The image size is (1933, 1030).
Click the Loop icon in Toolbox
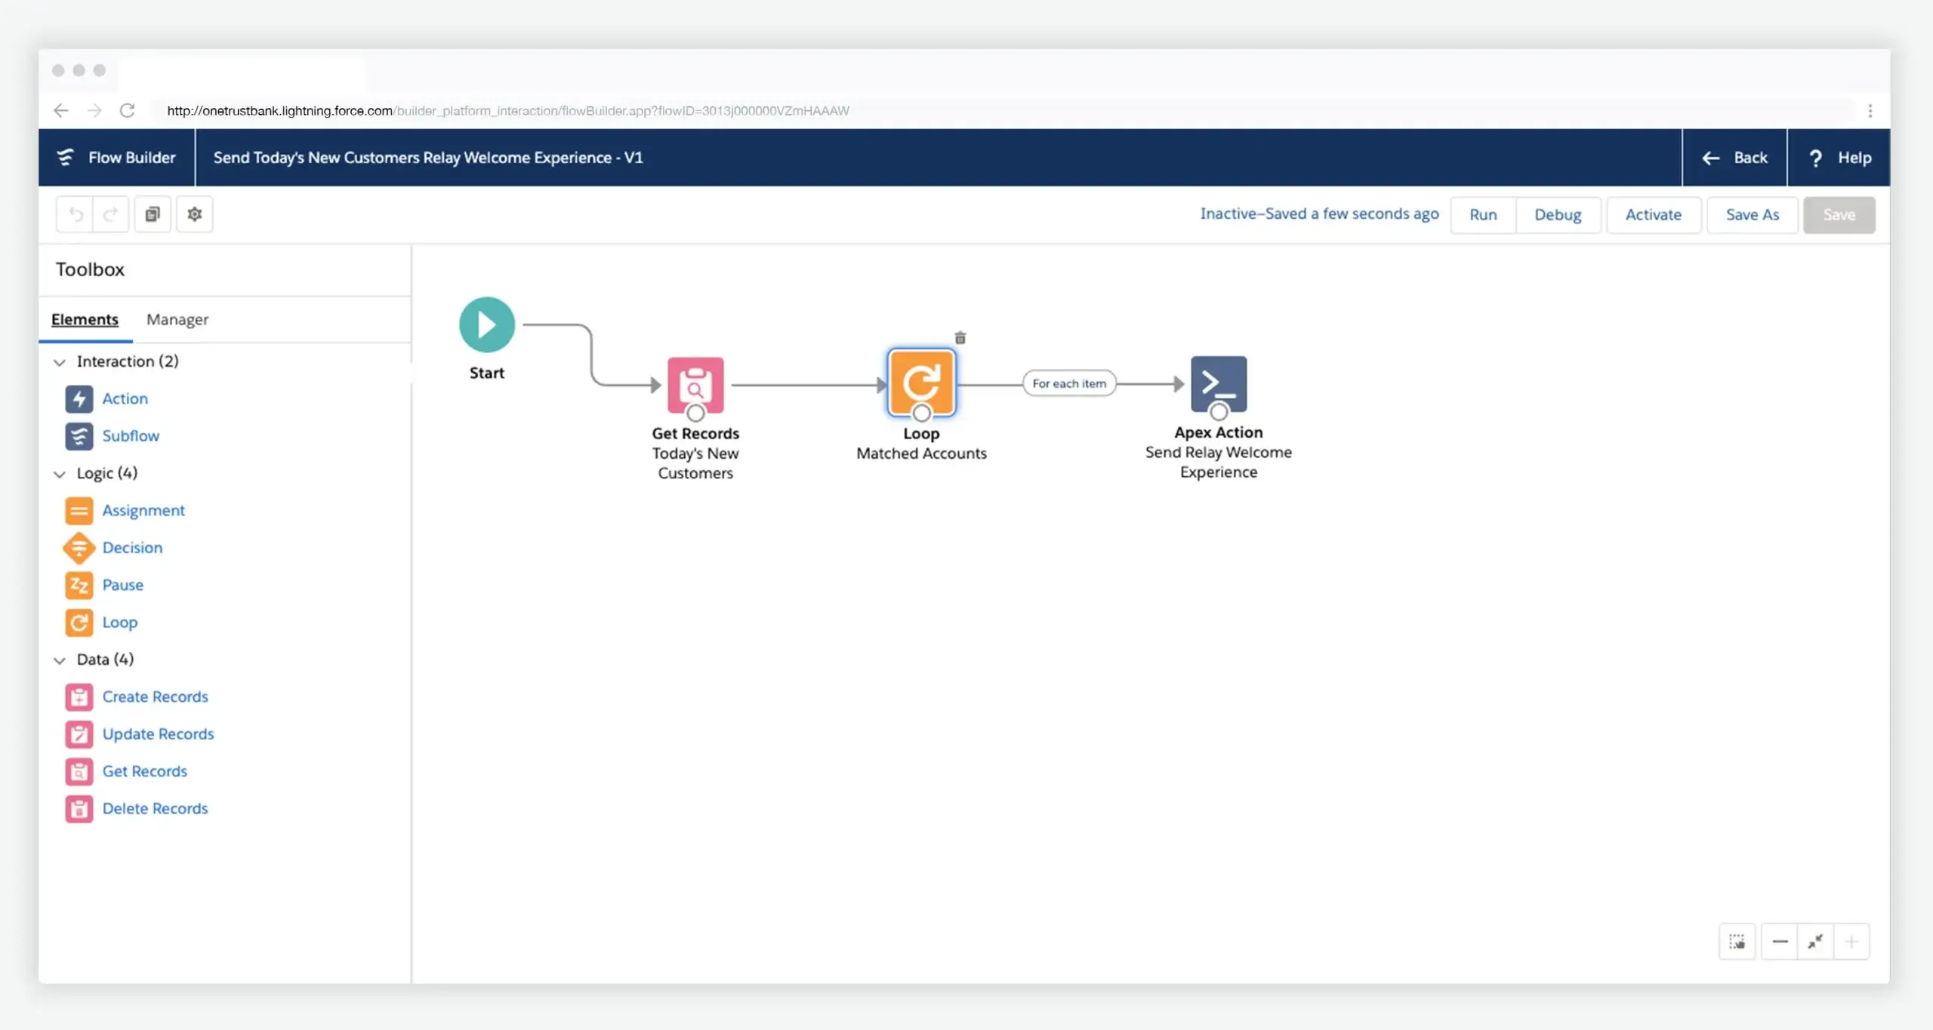pos(79,623)
